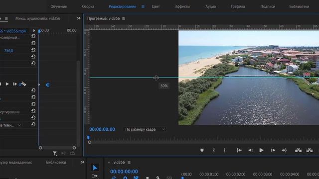Select the Редактирование workspace tab
Screen dimensions: 319x179
(x=122, y=6)
